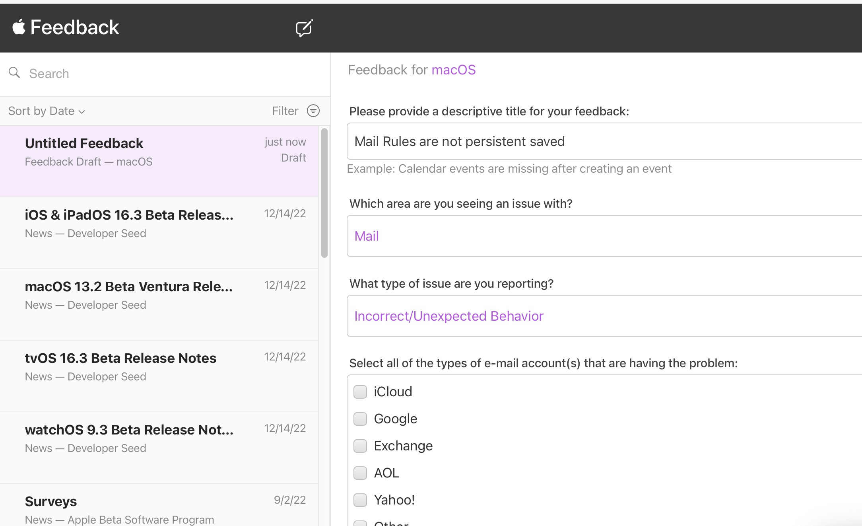This screenshot has height=526, width=862.
Task: Enable the Google account checkbox
Action: click(360, 419)
